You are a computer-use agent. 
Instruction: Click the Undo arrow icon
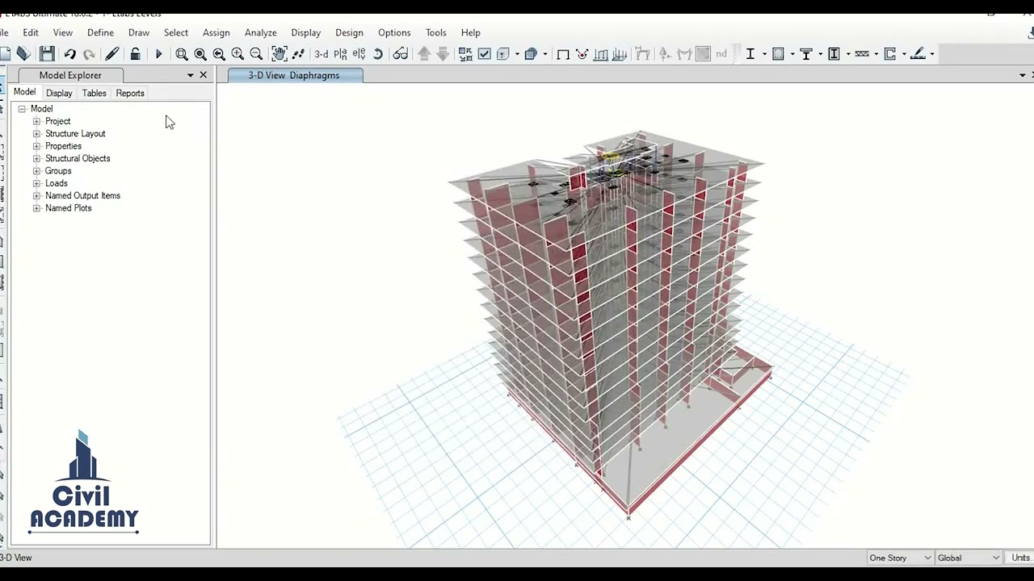point(69,54)
